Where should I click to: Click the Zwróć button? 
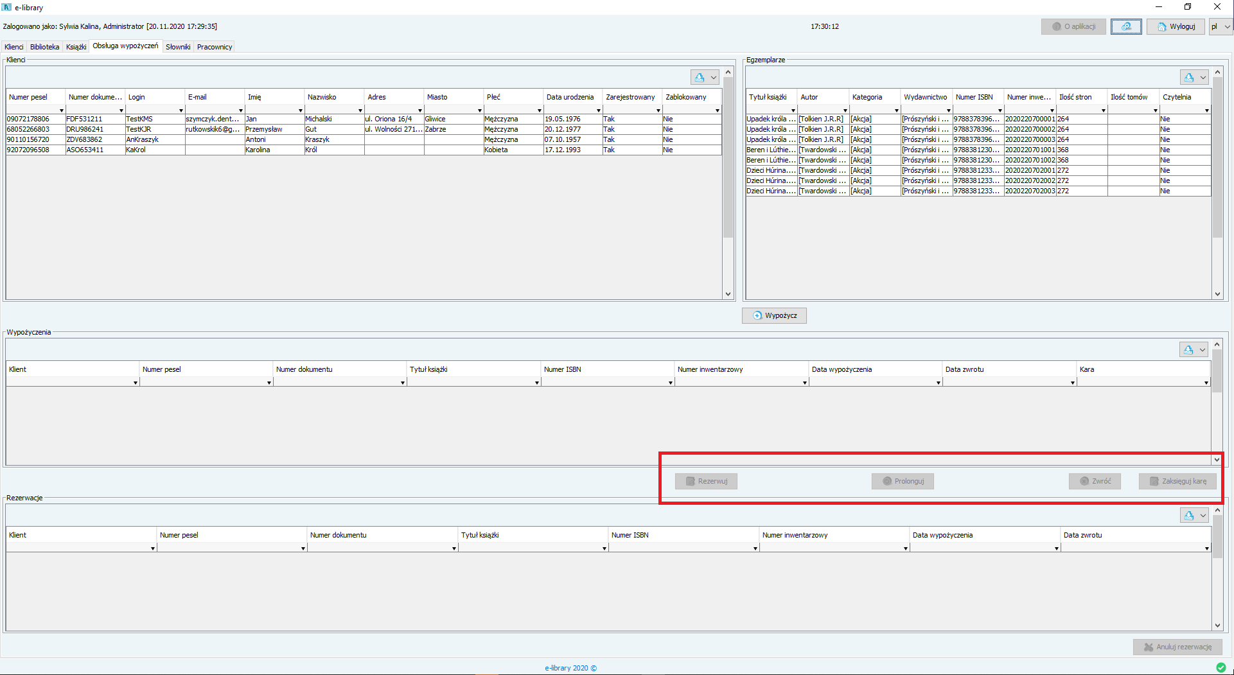point(1095,481)
